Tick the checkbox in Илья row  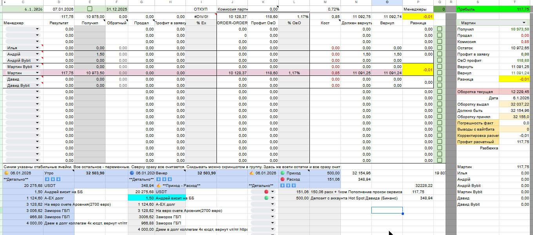[439, 48]
